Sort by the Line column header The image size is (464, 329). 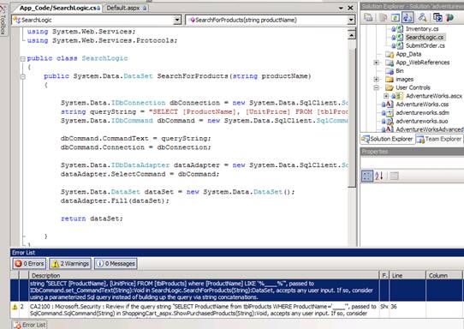tap(407, 275)
